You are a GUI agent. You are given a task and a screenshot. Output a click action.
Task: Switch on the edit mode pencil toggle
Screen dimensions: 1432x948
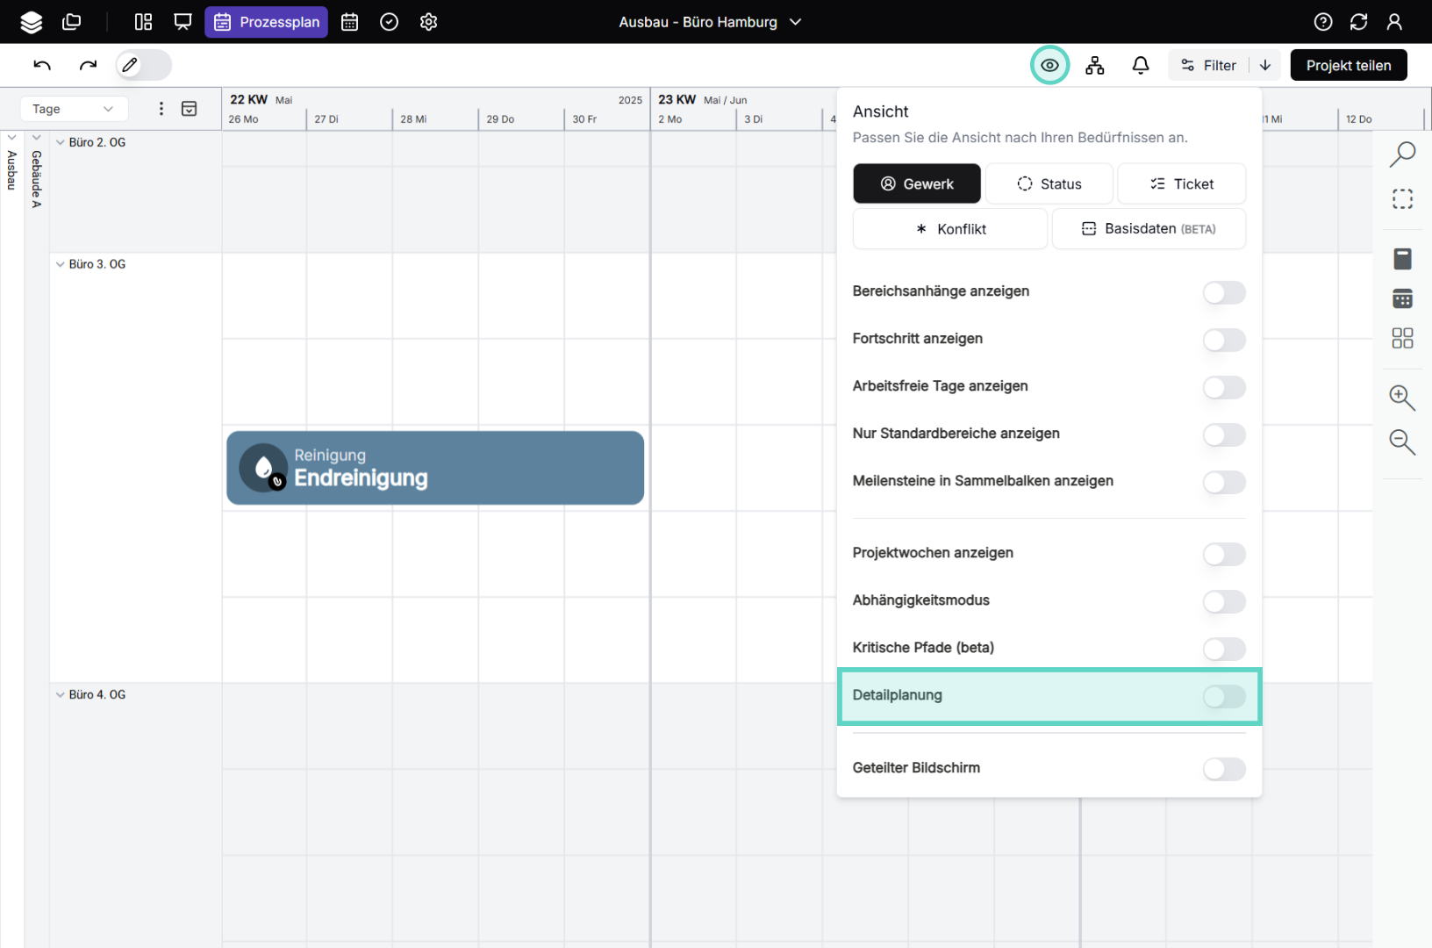click(x=144, y=65)
